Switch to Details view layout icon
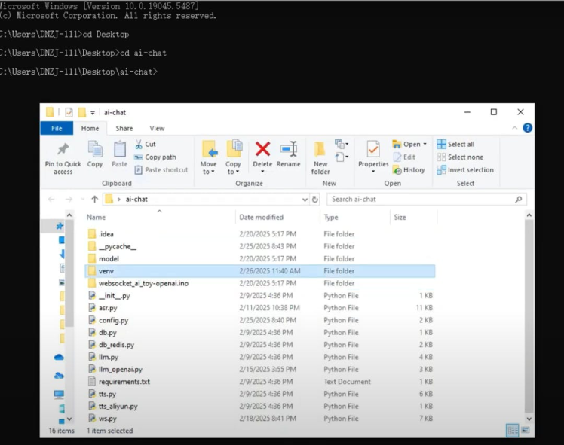This screenshot has width=564, height=445. (512, 431)
